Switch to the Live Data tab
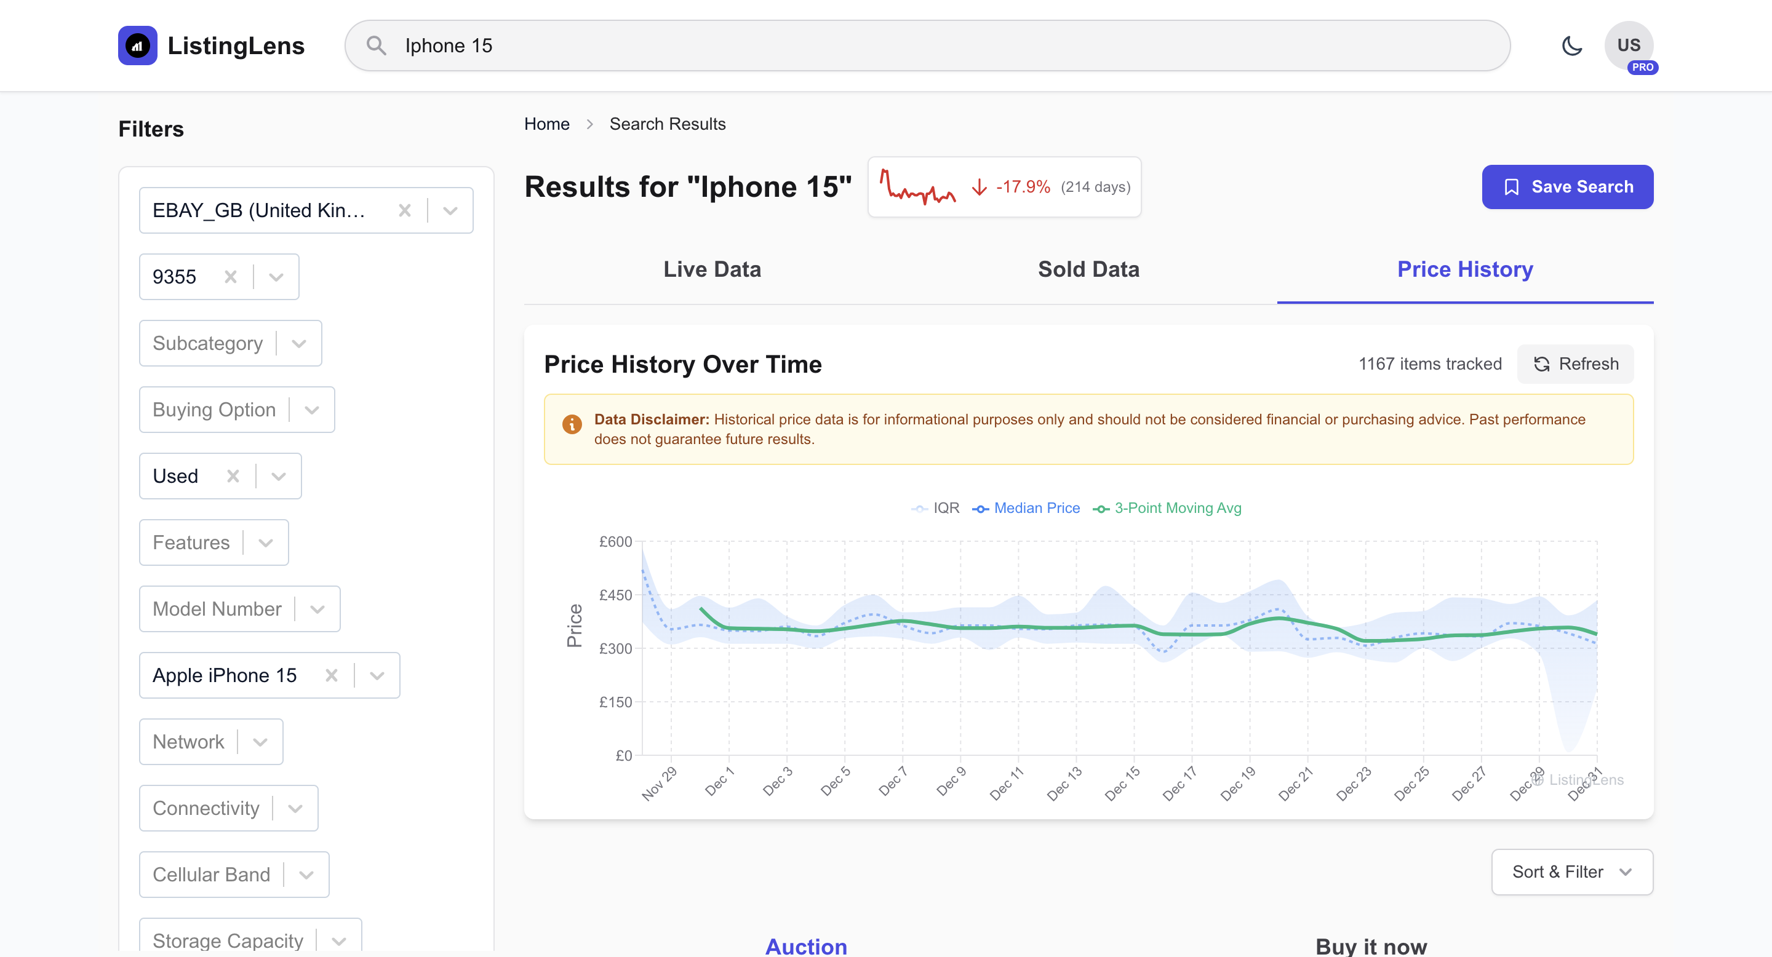This screenshot has height=957, width=1772. click(712, 269)
